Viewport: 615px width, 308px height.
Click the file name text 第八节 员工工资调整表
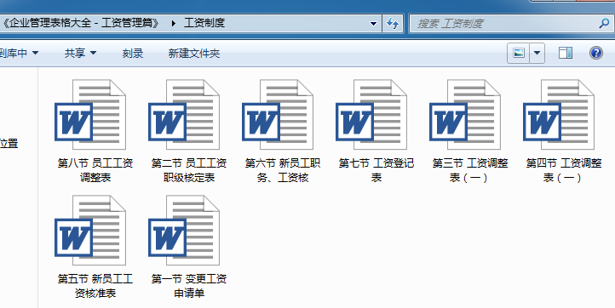[x=95, y=170]
